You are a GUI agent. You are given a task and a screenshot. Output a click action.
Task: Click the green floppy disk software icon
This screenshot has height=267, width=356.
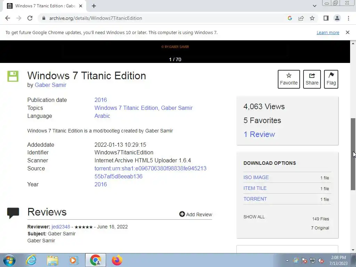click(13, 76)
